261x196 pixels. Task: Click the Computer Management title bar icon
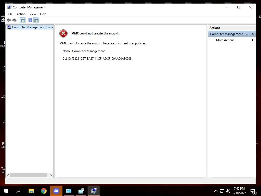9,7
